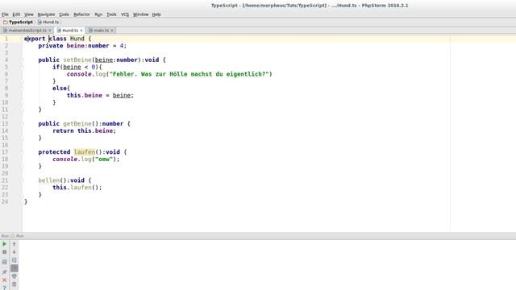Open the VCS menu
The image size is (516, 290).
pyautogui.click(x=125, y=14)
